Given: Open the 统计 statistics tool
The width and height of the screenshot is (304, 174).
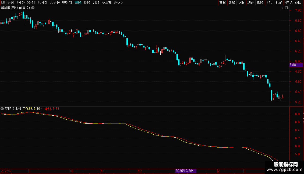Looking at the screenshot, I should click(x=250, y=2).
